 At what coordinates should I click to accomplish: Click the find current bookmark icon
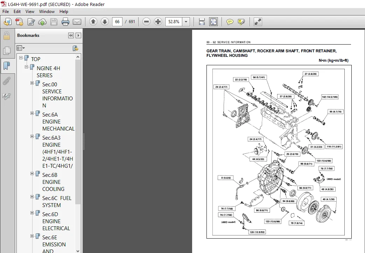(x=75, y=48)
